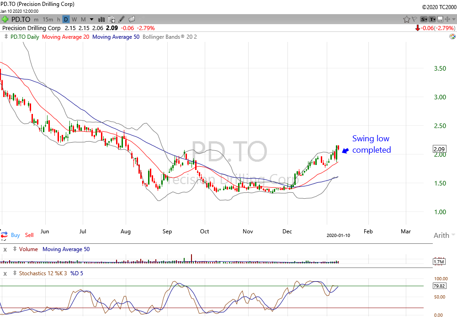
Task: Click the 3.50 price axis label
Action: [440, 68]
